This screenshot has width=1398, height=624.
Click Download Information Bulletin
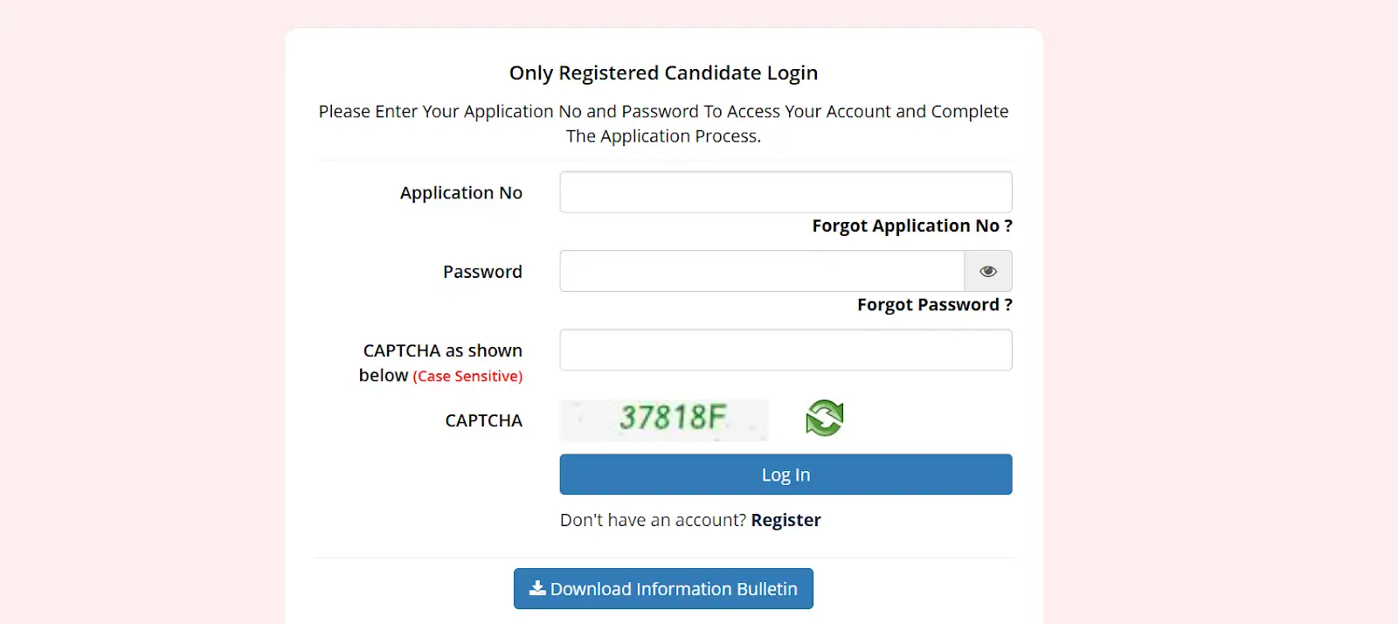click(663, 587)
